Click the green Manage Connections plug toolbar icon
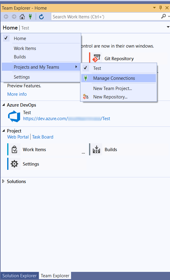The width and height of the screenshot is (170, 280). 30,17
